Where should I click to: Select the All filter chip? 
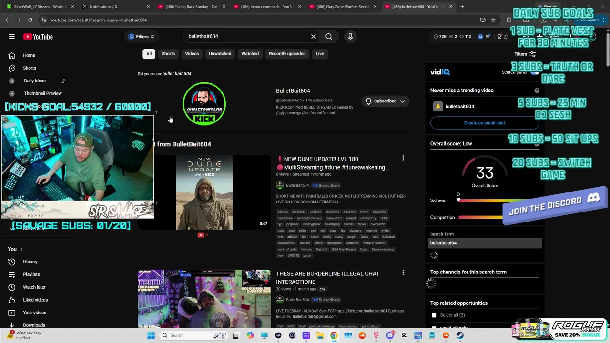click(x=149, y=54)
